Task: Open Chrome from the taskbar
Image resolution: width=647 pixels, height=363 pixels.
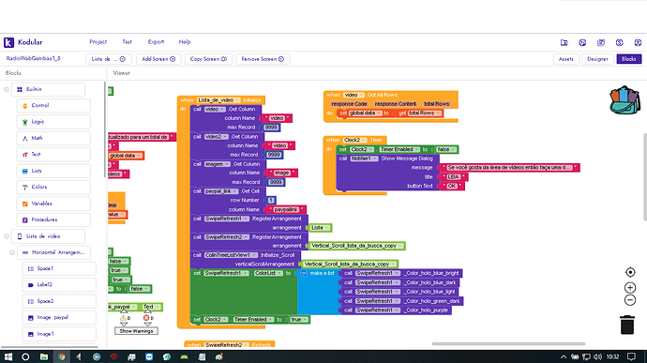Action: [61, 356]
